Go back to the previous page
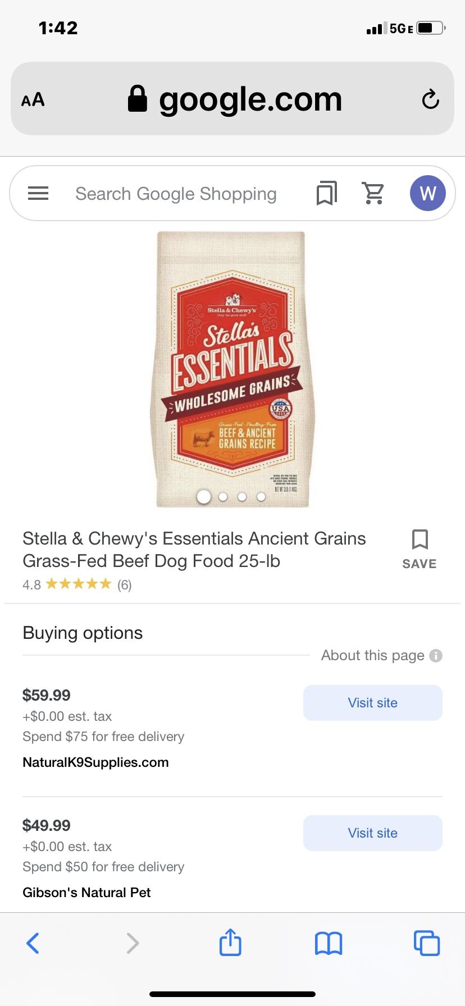The image size is (465, 1006). point(33,943)
